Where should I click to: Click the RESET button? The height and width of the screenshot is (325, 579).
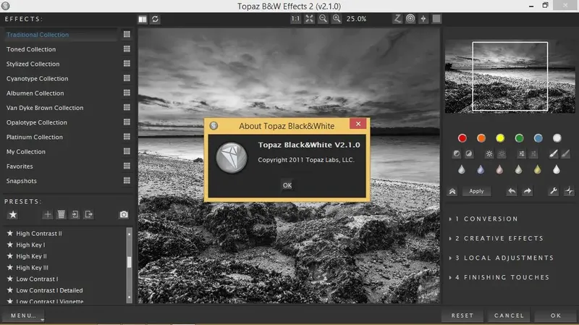point(462,316)
